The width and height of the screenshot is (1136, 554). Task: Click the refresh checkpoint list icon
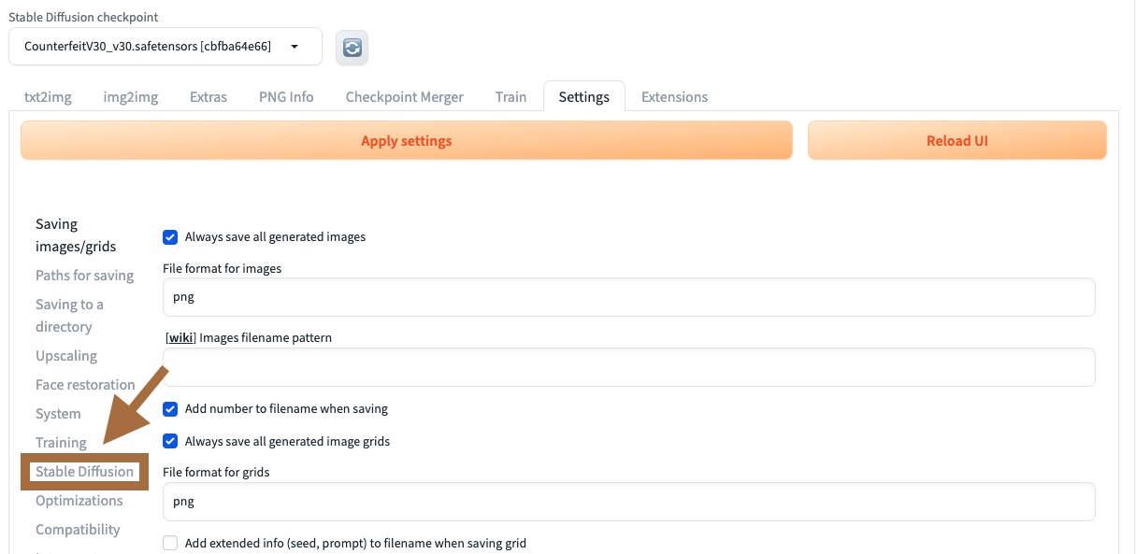(352, 48)
